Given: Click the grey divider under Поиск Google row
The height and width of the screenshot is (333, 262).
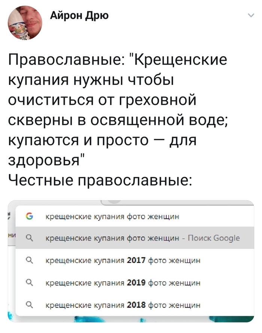Looking at the screenshot, I should pyautogui.click(x=131, y=248).
